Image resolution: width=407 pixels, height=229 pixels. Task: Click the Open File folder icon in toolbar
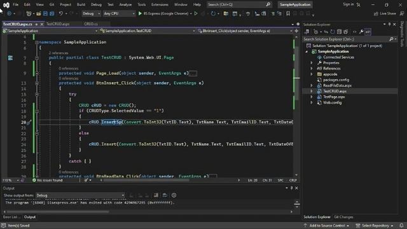pyautogui.click(x=38, y=13)
